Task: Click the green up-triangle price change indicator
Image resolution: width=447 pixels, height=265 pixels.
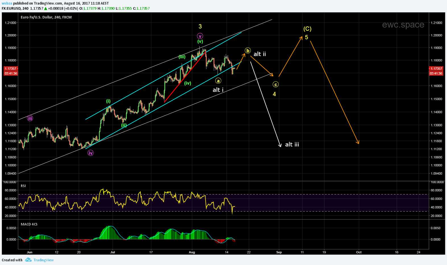Action: [x=45, y=9]
